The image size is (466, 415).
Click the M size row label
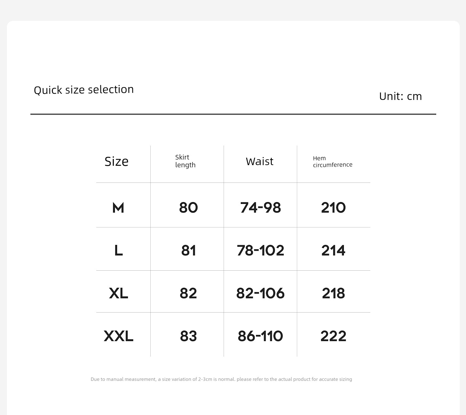click(118, 208)
